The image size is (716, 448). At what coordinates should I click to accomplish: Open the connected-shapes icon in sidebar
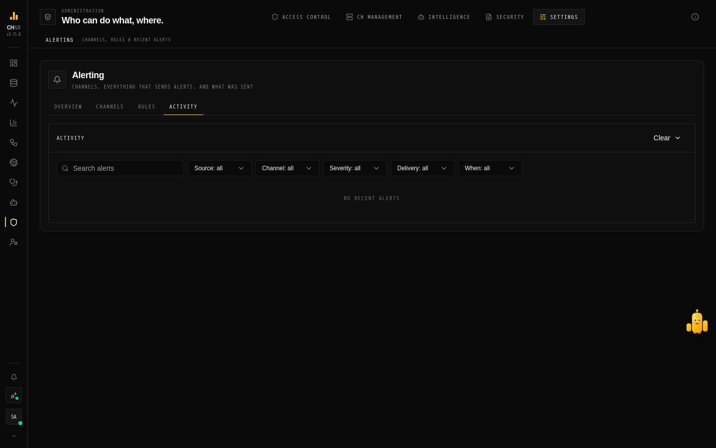[x=14, y=143]
